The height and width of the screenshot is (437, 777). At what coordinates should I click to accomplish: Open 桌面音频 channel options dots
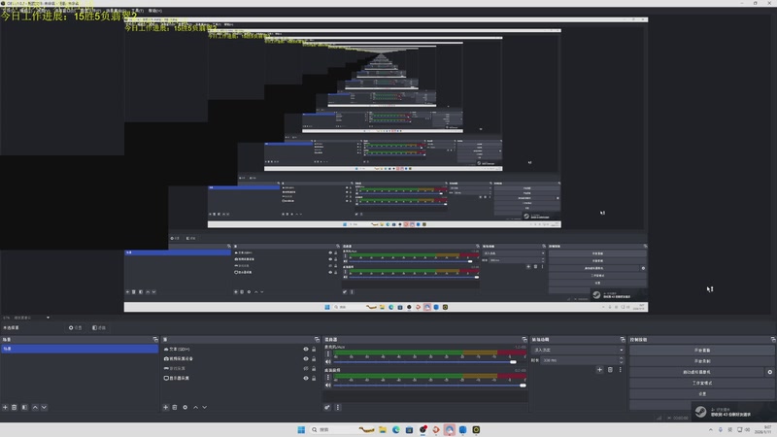pyautogui.click(x=327, y=377)
